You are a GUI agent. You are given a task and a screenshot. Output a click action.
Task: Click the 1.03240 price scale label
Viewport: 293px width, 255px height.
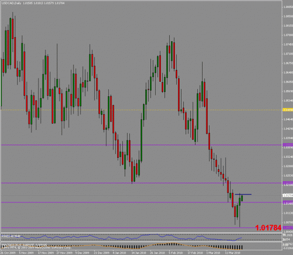(x=288, y=157)
